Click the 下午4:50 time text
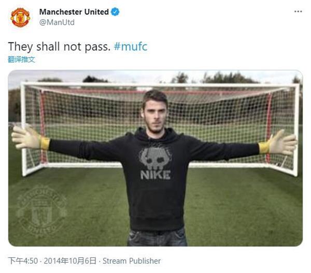 23,261
